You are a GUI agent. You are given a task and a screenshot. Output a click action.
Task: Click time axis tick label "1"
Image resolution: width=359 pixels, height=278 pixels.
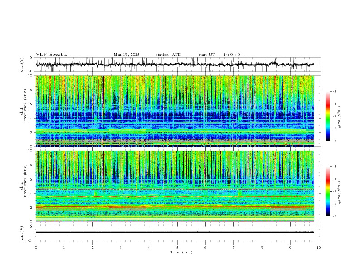[64, 248]
